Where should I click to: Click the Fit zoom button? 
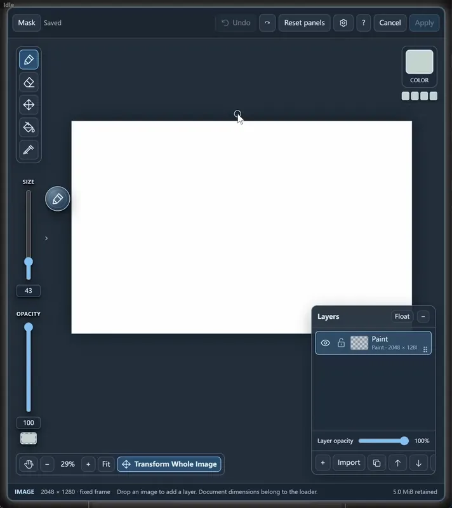coord(106,464)
